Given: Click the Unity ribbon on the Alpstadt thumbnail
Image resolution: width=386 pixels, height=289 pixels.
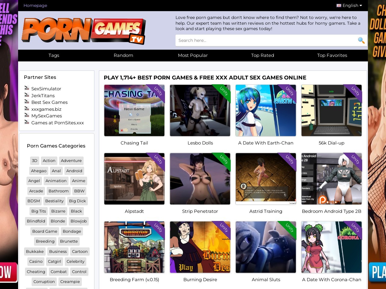Looking at the screenshot, I should click(158, 160).
